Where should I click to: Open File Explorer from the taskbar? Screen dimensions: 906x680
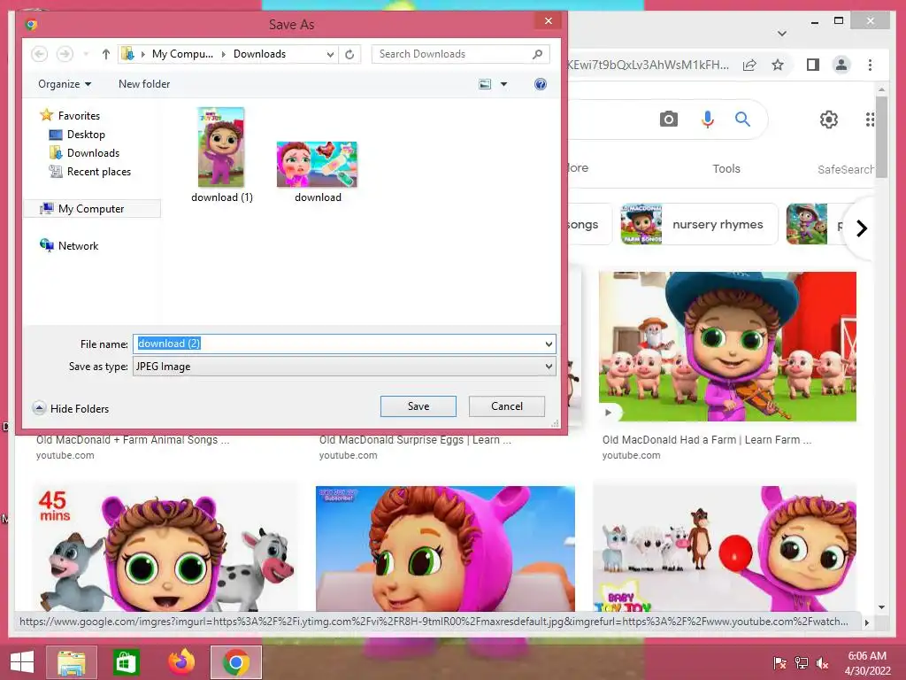point(71,661)
